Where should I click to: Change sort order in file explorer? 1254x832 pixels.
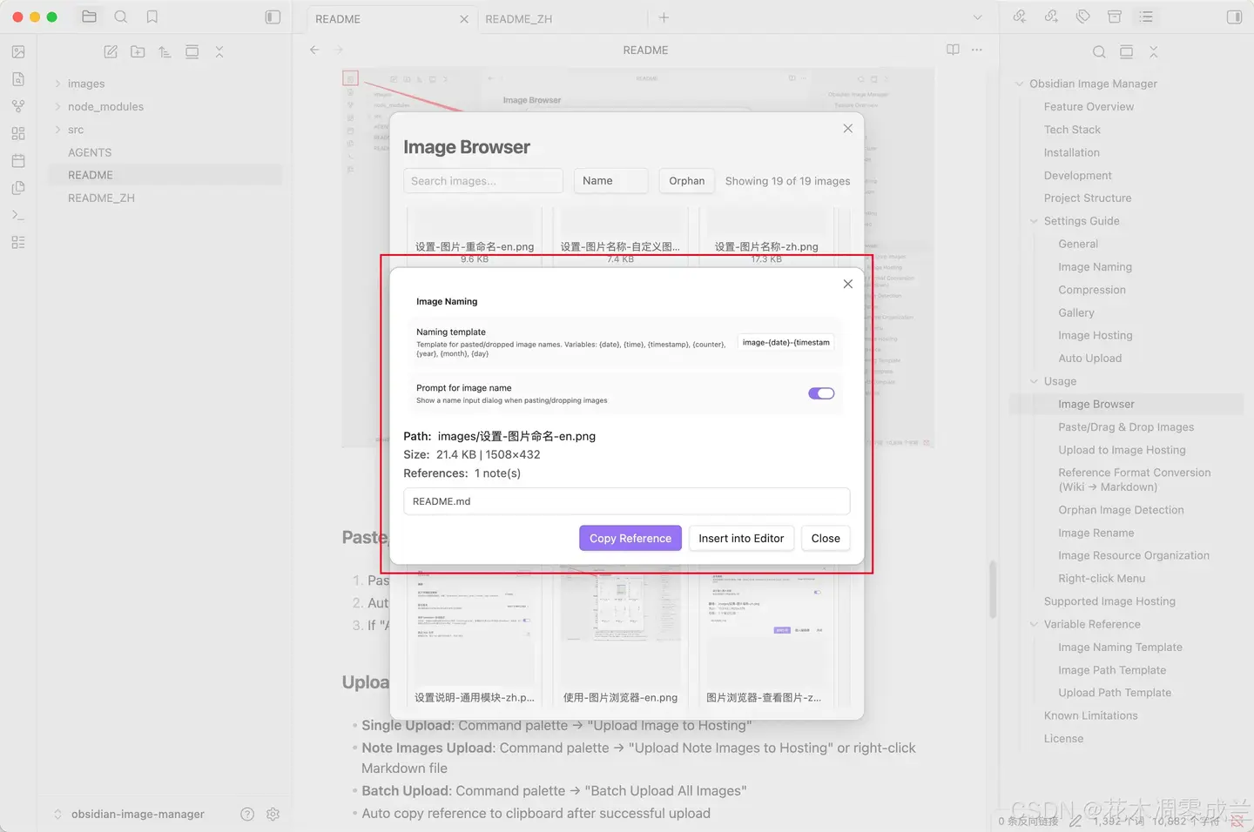(165, 52)
